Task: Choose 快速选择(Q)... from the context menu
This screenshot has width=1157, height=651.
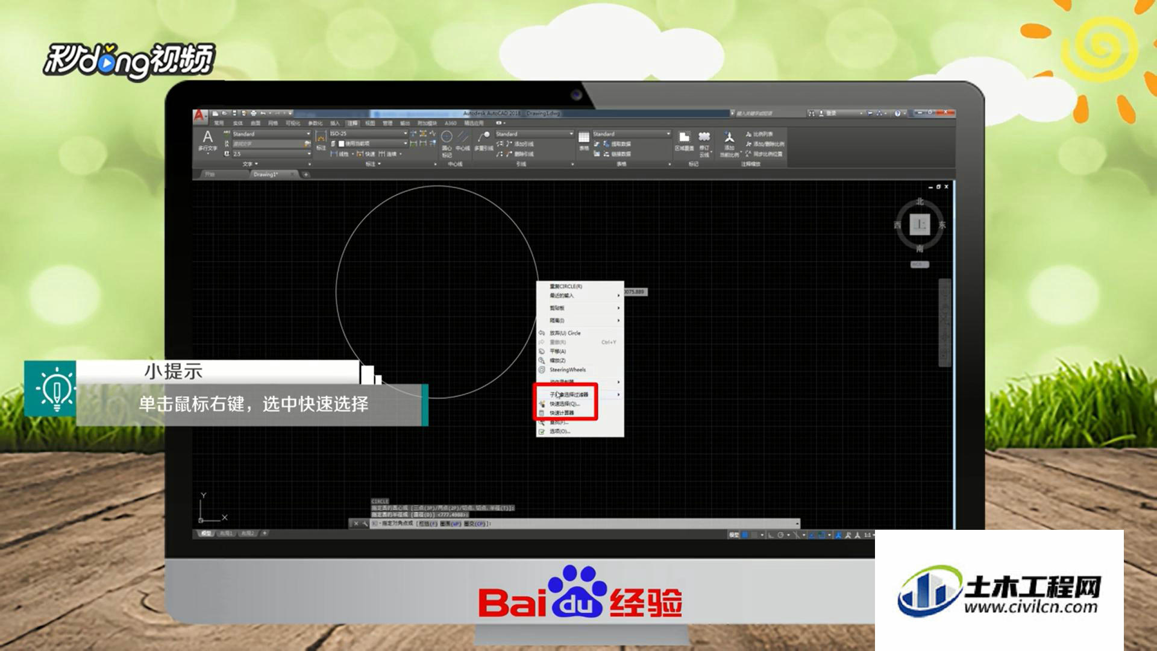Action: pyautogui.click(x=565, y=404)
